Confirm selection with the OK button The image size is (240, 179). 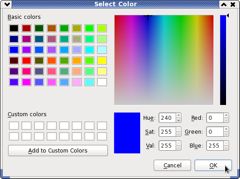(x=213, y=166)
